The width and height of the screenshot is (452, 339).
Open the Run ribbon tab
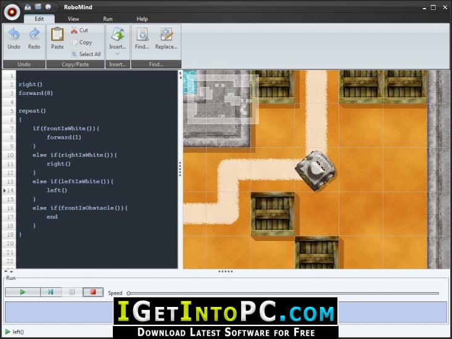click(x=108, y=19)
